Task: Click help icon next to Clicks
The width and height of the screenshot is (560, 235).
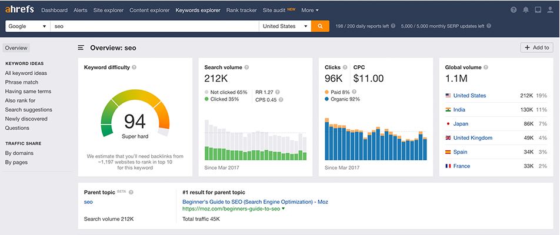Action: click(345, 67)
